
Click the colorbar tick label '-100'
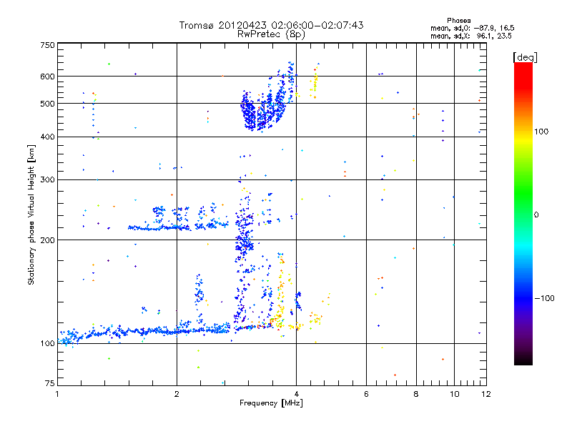coord(544,298)
